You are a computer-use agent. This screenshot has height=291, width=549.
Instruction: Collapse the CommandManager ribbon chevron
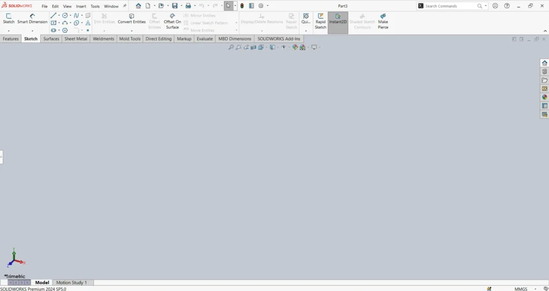click(x=545, y=31)
